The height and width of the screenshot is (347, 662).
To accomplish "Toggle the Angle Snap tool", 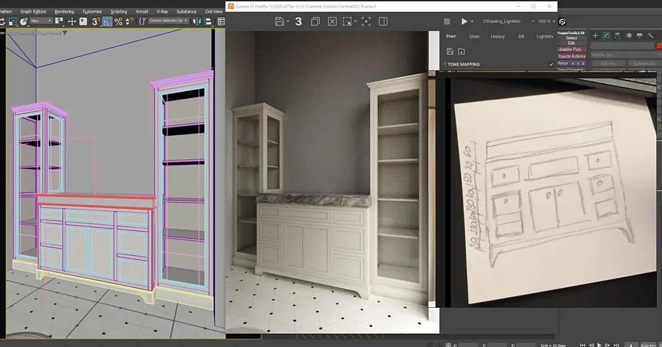I will pos(107,21).
